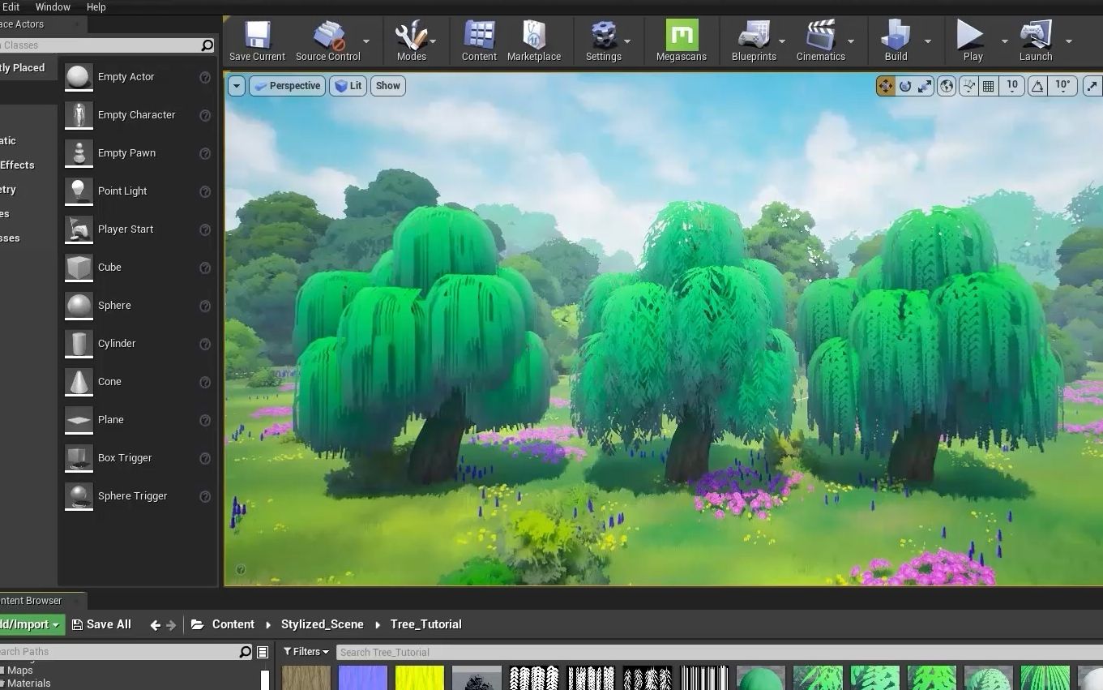The width and height of the screenshot is (1103, 690).
Task: Expand the Modes dropdown arrow
Action: click(x=433, y=41)
